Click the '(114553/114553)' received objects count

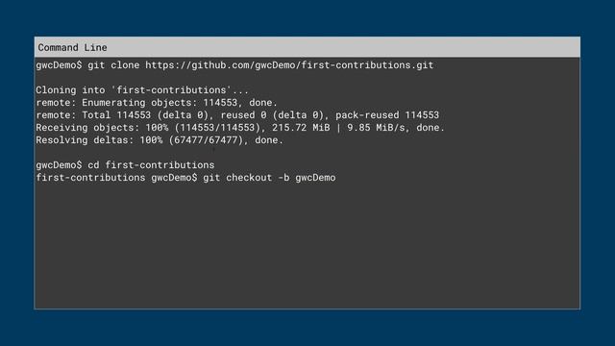tap(217, 128)
